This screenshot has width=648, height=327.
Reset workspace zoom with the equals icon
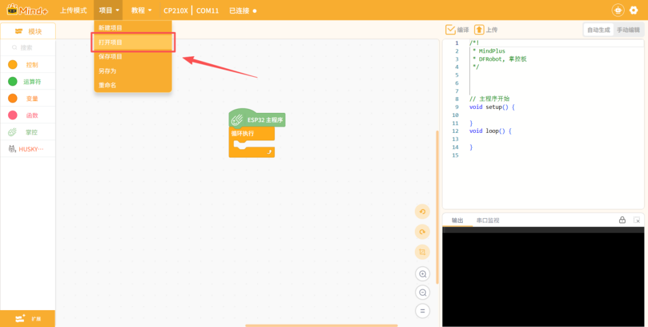pyautogui.click(x=422, y=311)
